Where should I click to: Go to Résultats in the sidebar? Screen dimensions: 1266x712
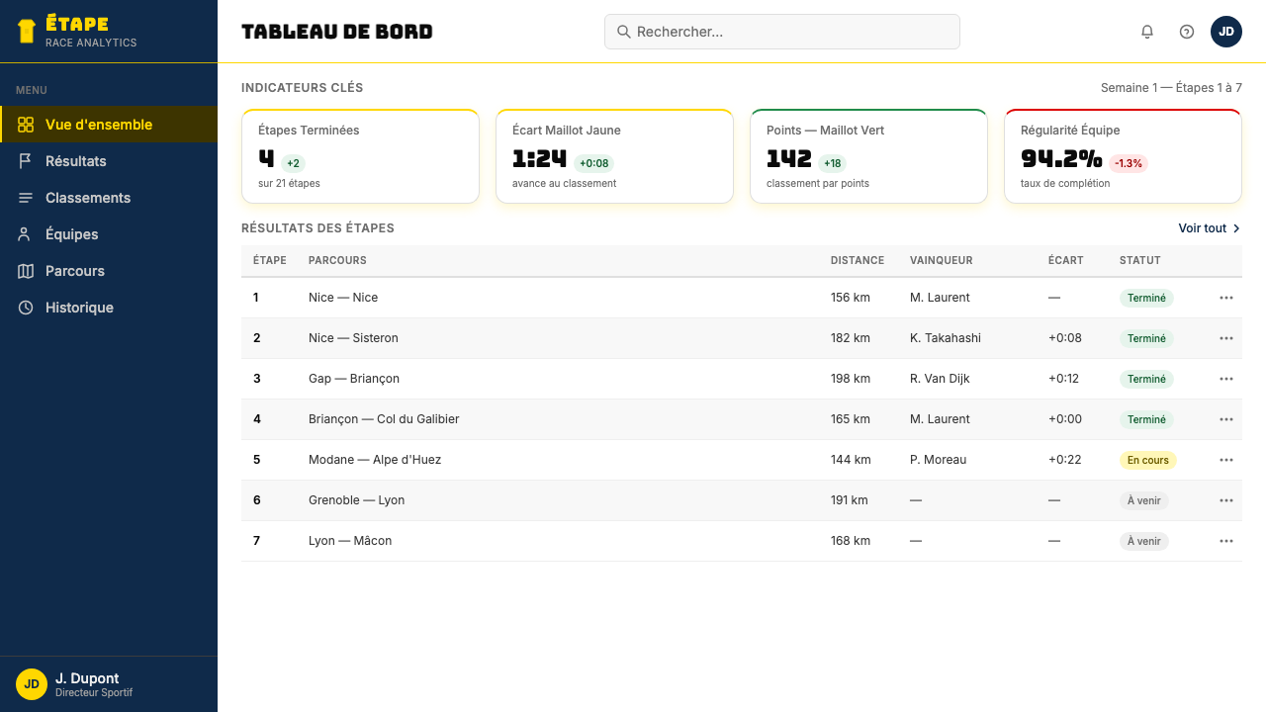pos(109,161)
